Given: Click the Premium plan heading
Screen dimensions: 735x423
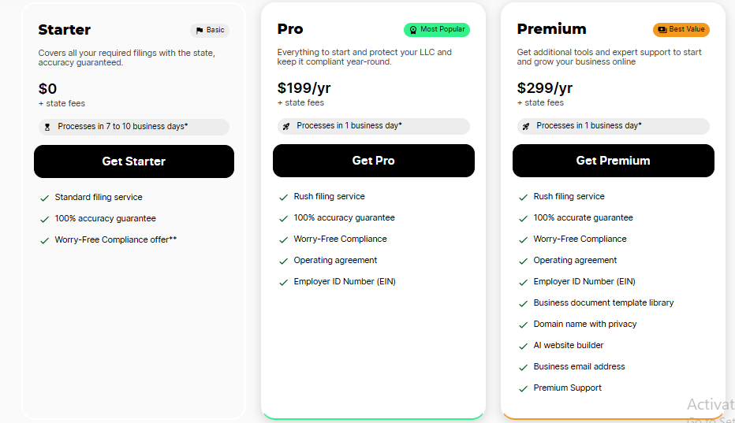Looking at the screenshot, I should [x=552, y=29].
